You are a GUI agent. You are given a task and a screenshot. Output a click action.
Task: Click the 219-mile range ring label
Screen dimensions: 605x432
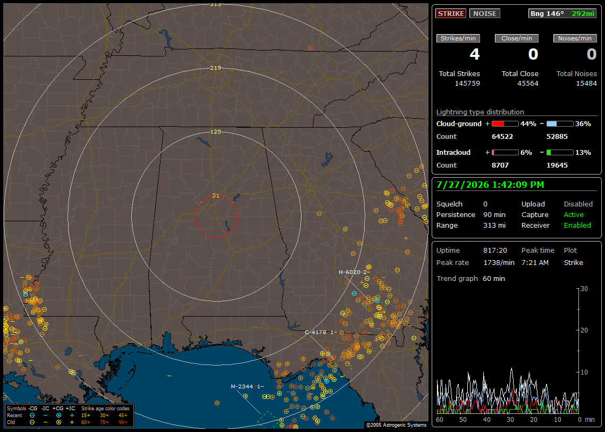[216, 68]
